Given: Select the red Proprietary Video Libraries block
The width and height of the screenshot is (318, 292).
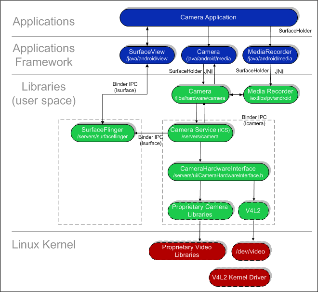Looking at the screenshot, I should point(187,251).
